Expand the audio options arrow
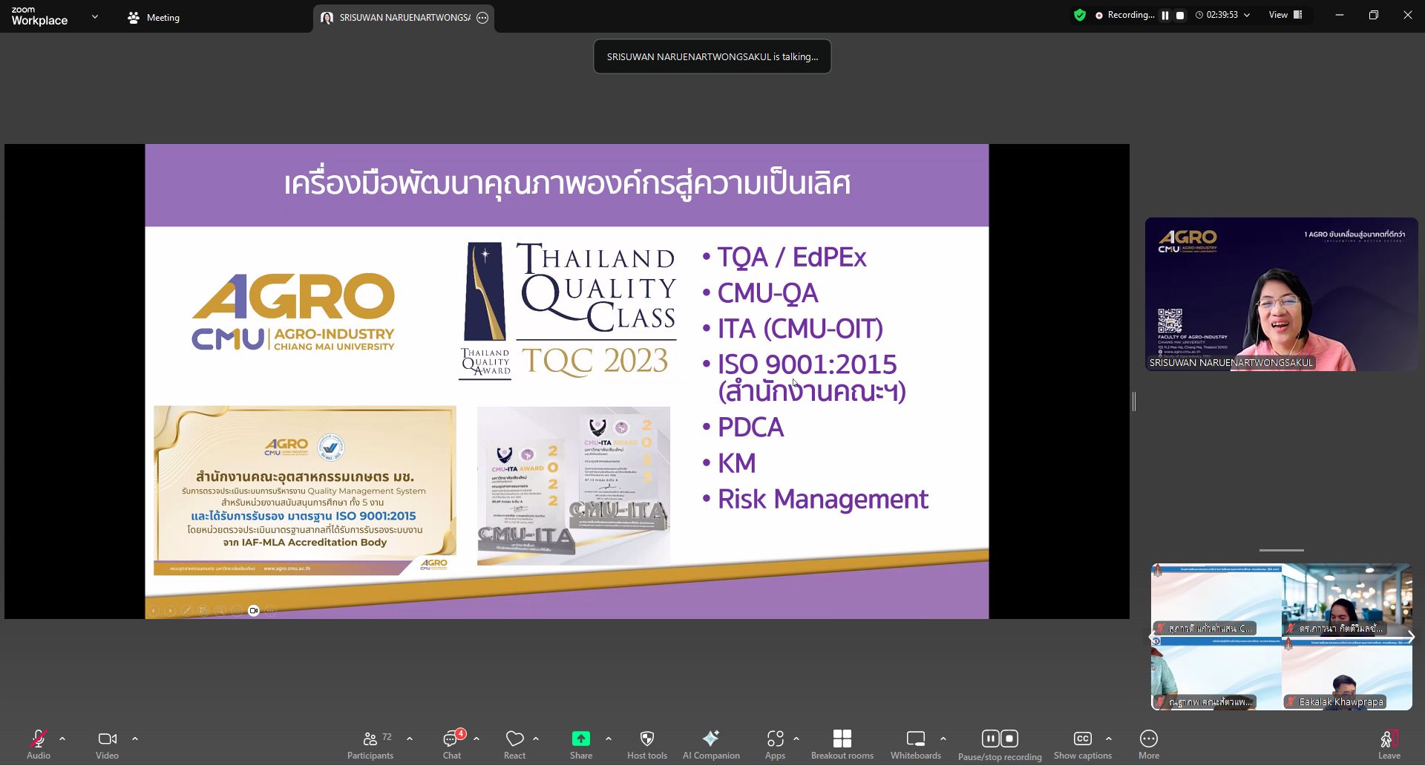Screen dimensions: 1425x766 [62, 739]
